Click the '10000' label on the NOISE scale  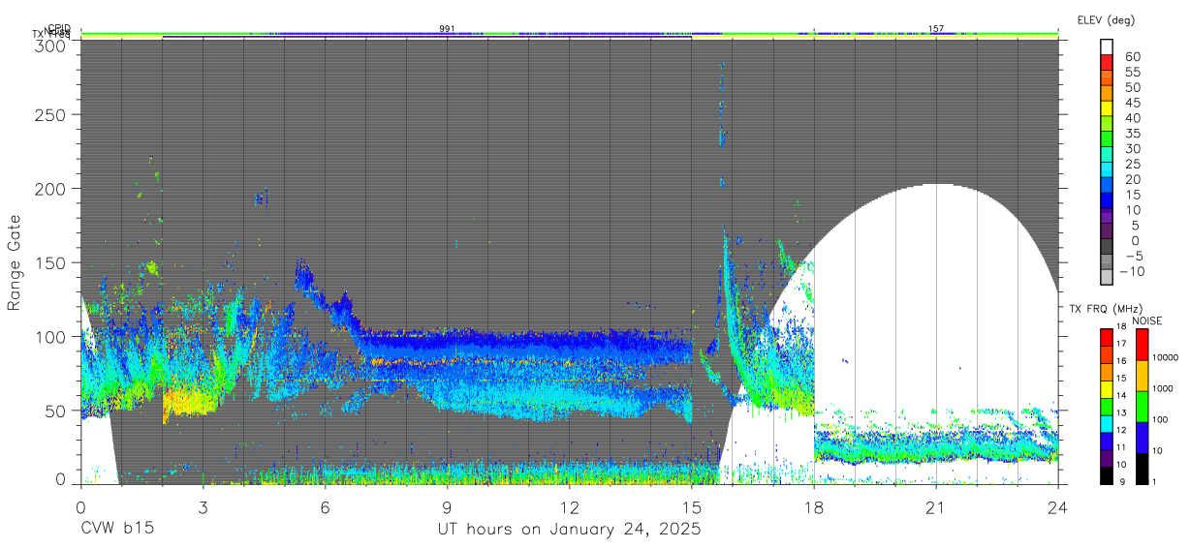coord(1166,357)
